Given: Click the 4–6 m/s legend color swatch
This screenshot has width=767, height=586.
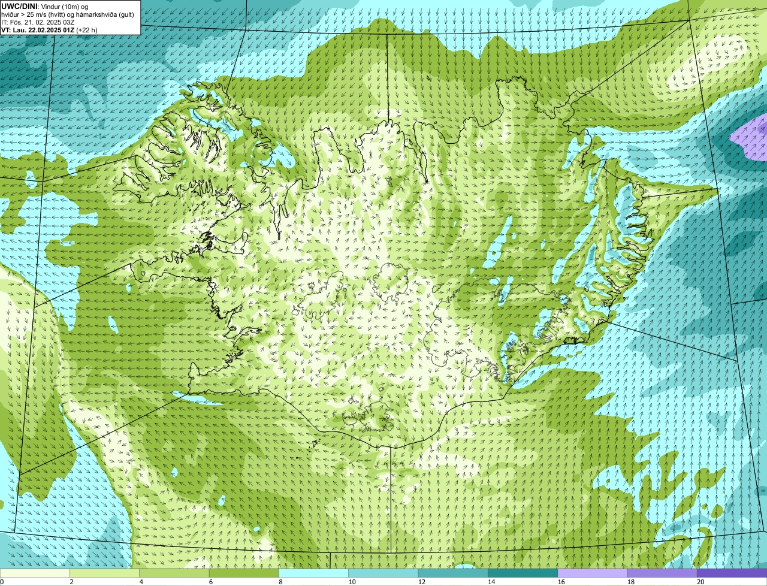Looking at the screenshot, I should click(175, 573).
